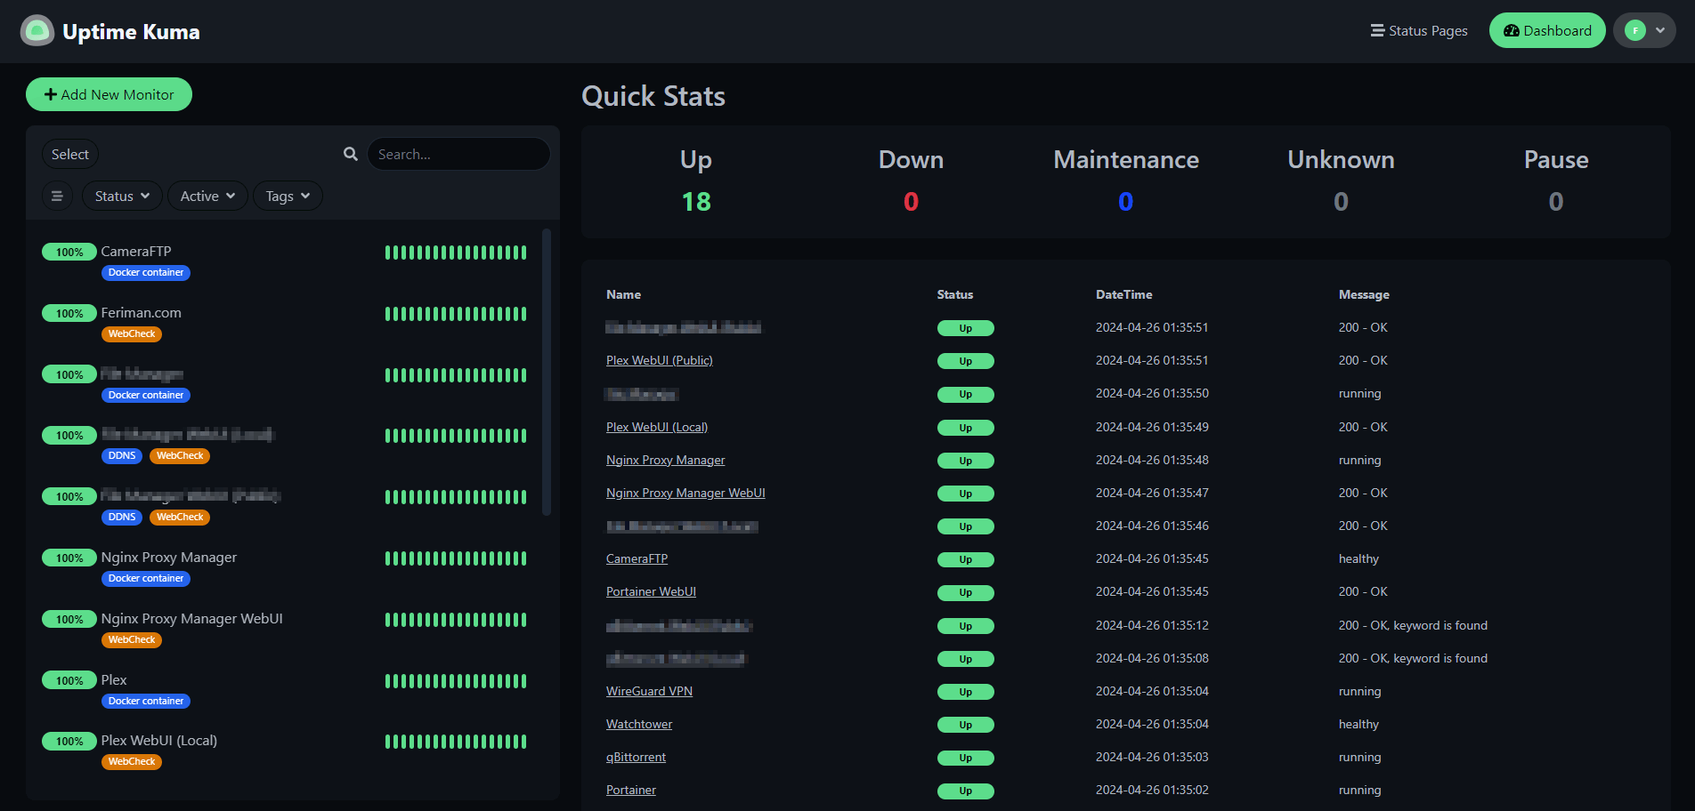The height and width of the screenshot is (811, 1695).
Task: Open the Tags filter dropdown
Action: (287, 196)
